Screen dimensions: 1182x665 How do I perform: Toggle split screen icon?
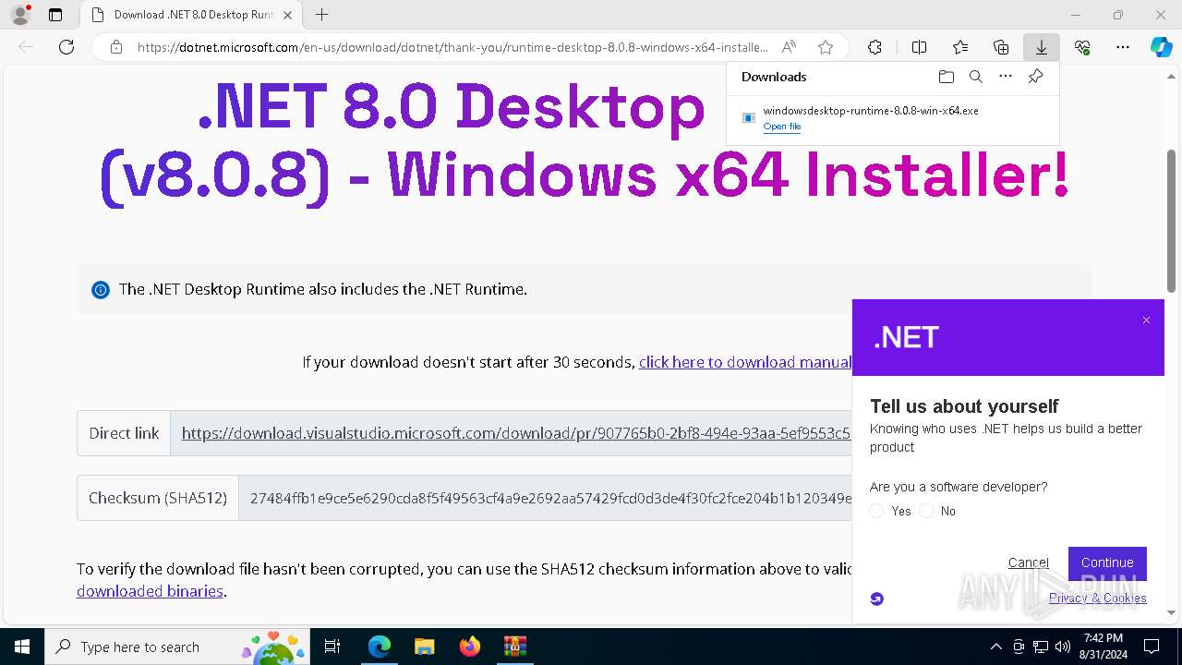click(919, 47)
